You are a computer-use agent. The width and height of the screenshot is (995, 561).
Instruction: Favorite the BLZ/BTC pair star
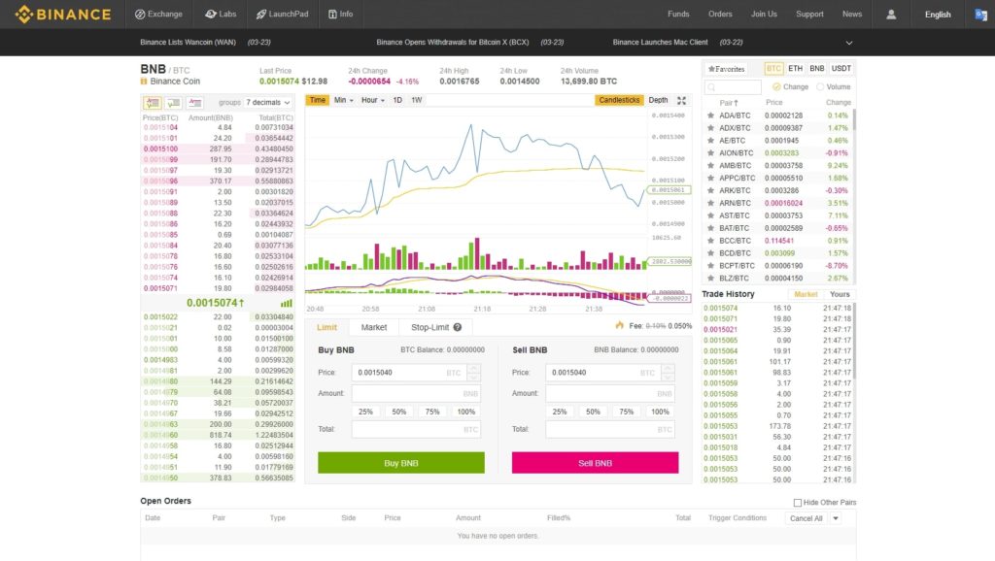(710, 279)
